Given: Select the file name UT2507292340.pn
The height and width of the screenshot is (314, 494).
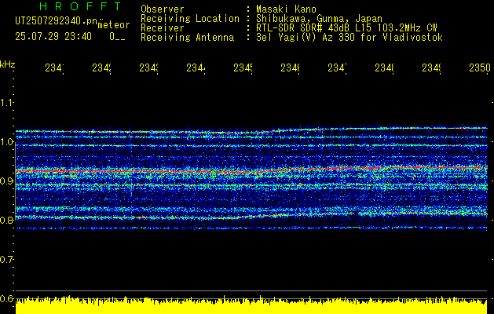Looking at the screenshot, I should (x=56, y=21).
